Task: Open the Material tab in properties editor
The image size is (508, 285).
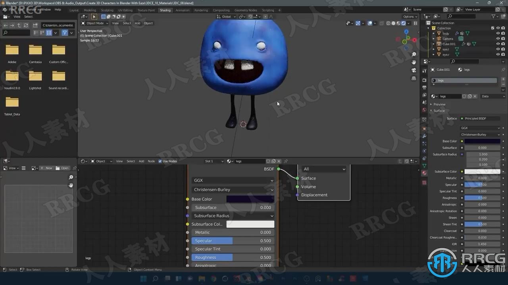Action: pos(424,173)
